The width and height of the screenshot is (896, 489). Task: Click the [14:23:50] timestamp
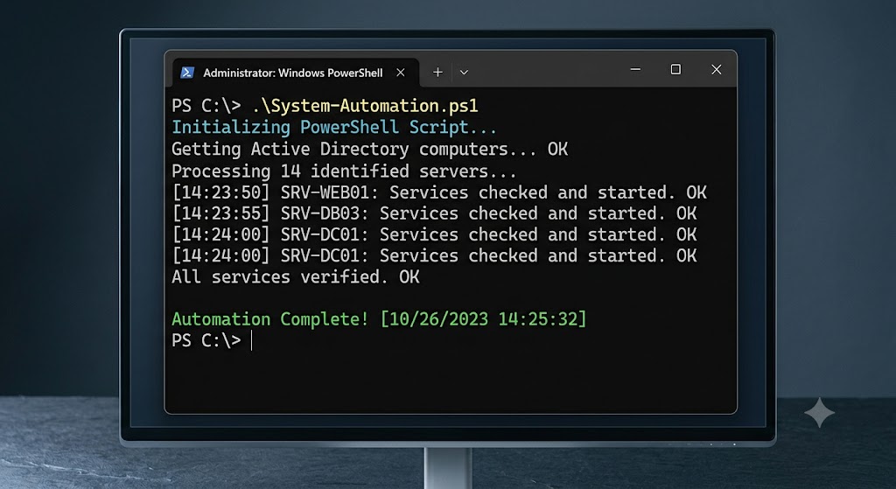pos(220,192)
